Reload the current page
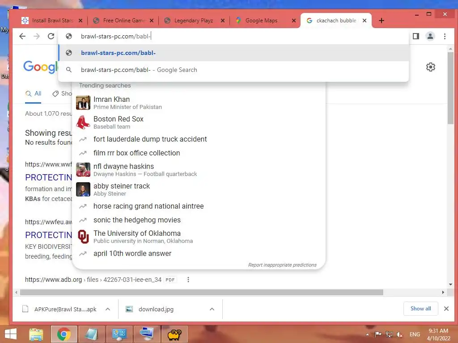The width and height of the screenshot is (458, 343). 51,36
